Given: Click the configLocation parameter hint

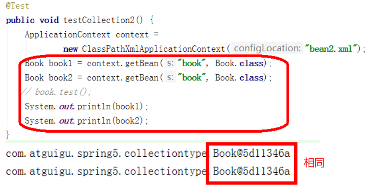Looking at the screenshot, I should pos(267,48).
